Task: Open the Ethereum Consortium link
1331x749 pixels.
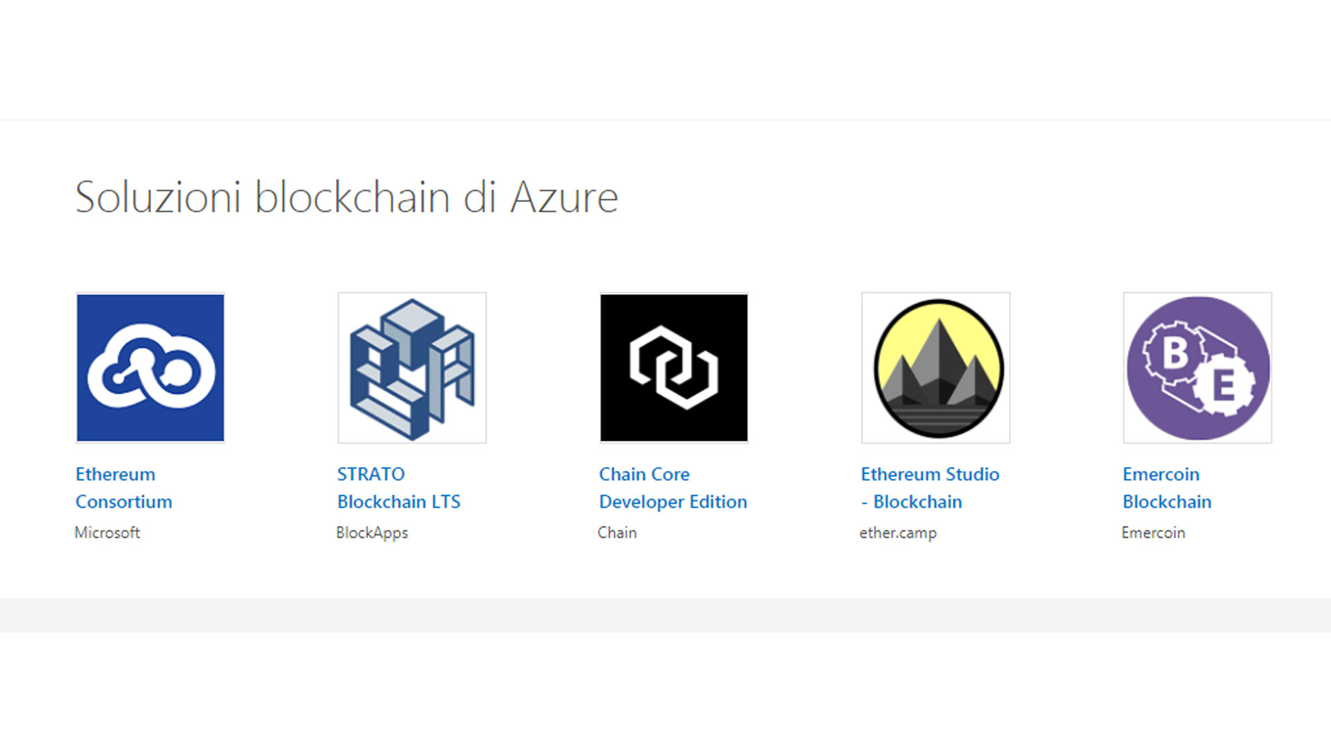Action: click(123, 488)
